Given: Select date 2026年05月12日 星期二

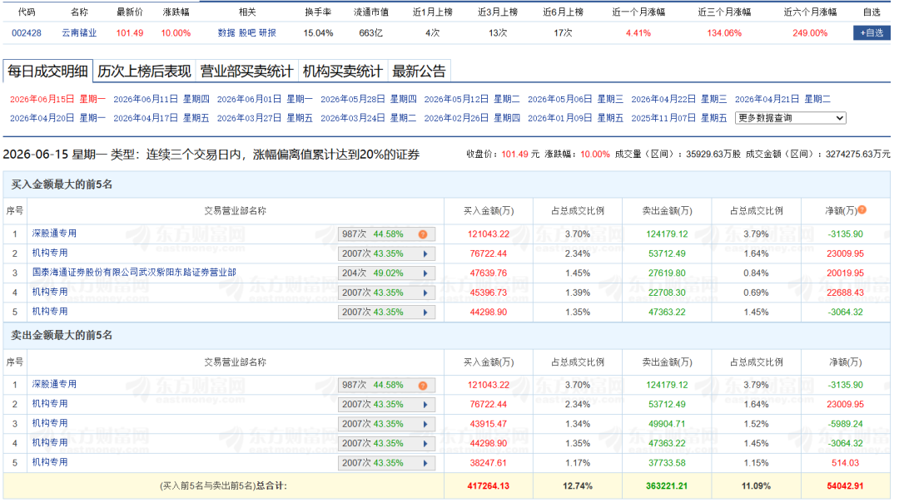Looking at the screenshot, I should [x=472, y=99].
